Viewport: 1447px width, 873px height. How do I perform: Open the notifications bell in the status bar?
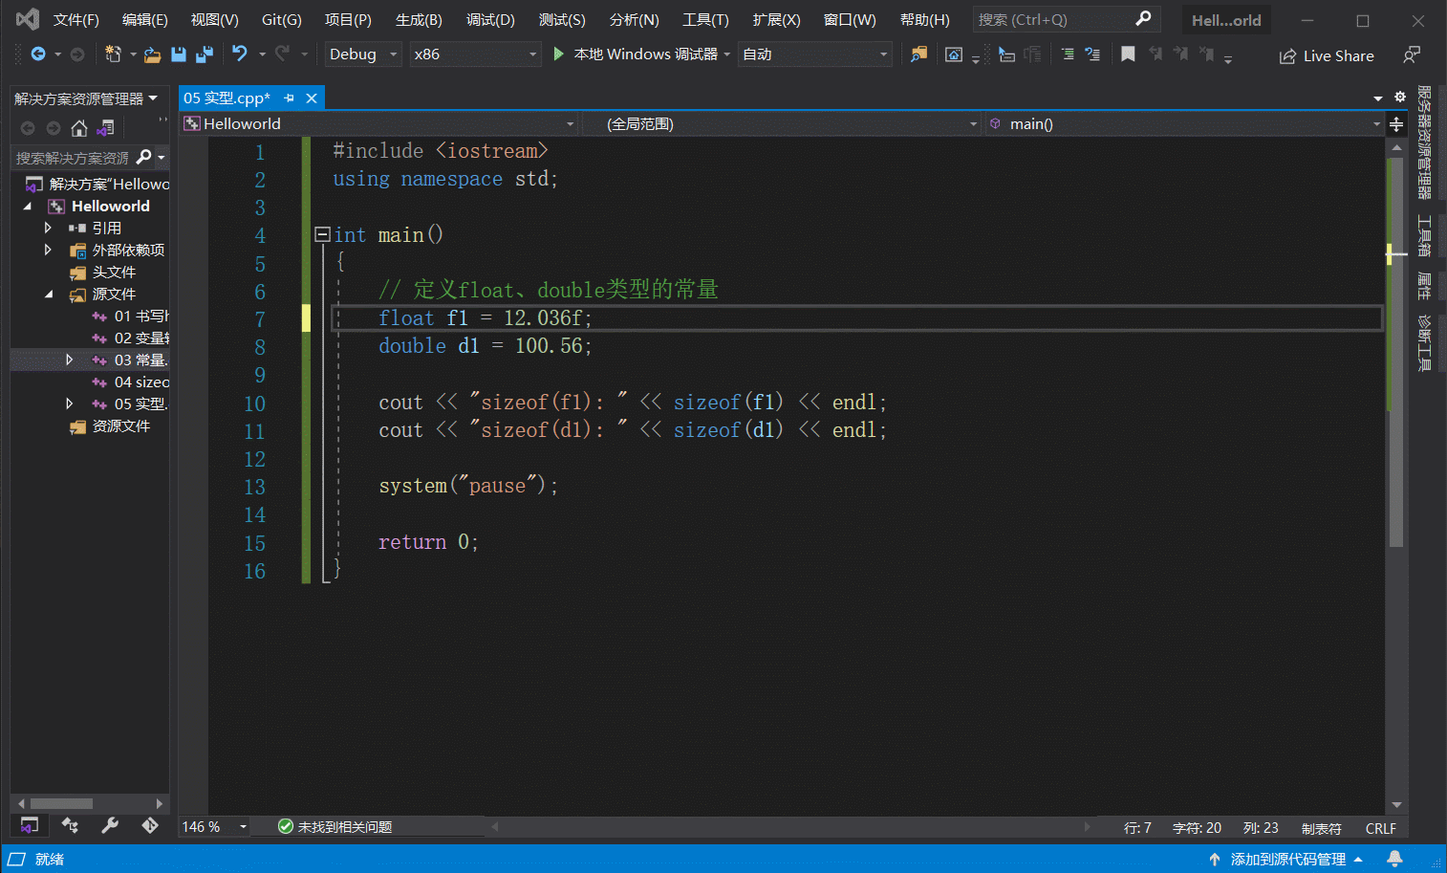click(1394, 859)
